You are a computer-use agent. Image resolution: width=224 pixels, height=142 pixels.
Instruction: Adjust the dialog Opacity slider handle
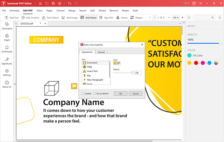132,73
